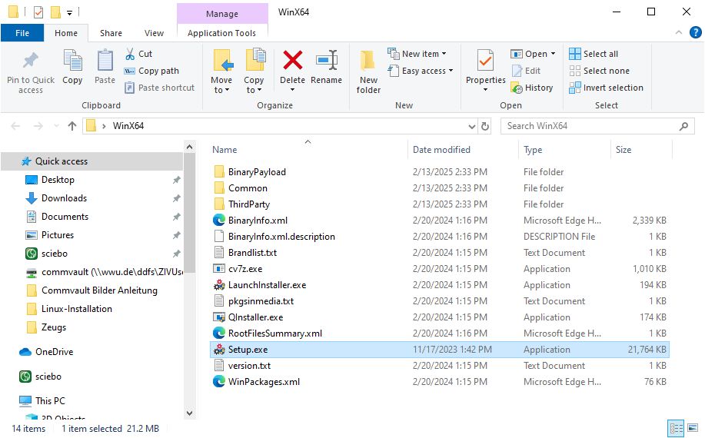Click the Up one level arrow
This screenshot has height=438, width=705.
point(72,126)
